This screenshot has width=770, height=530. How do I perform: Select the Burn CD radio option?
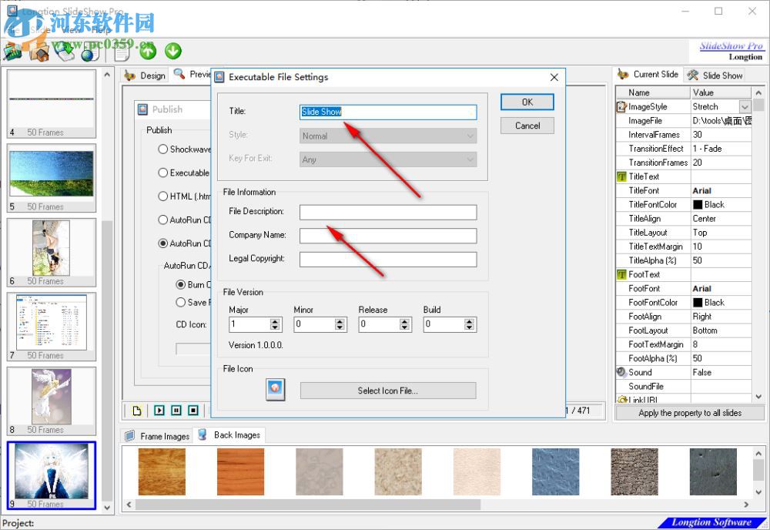tap(182, 286)
